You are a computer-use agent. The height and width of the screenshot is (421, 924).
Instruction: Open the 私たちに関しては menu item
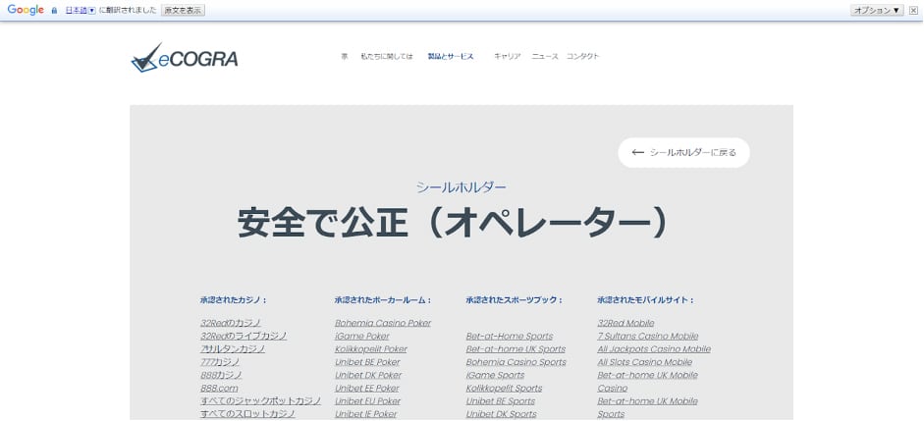coord(387,57)
